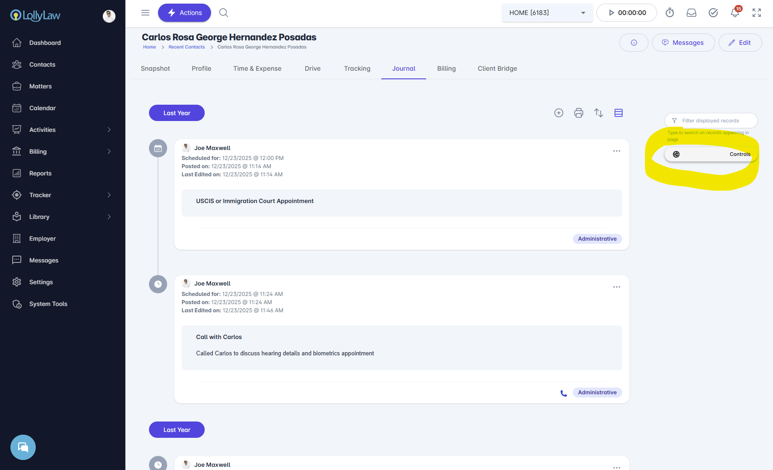Open the contact Billing tab
The image size is (773, 470).
[x=447, y=68]
